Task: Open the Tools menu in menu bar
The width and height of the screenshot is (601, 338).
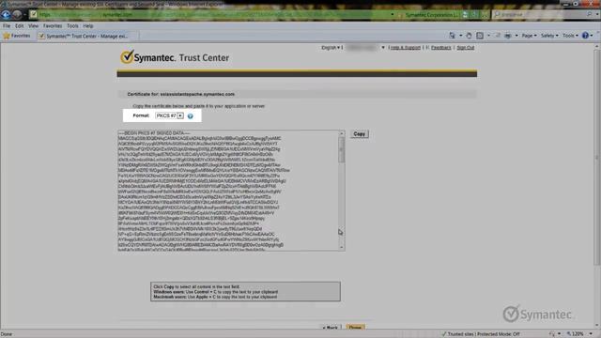Action: point(72,26)
